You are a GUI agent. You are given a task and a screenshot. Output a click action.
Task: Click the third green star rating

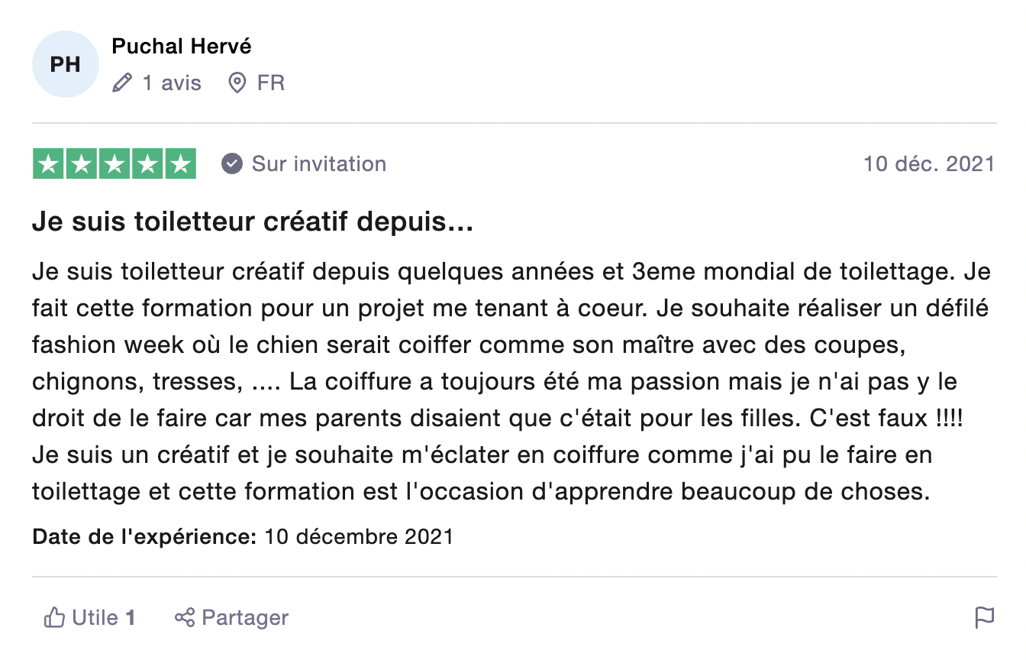115,163
